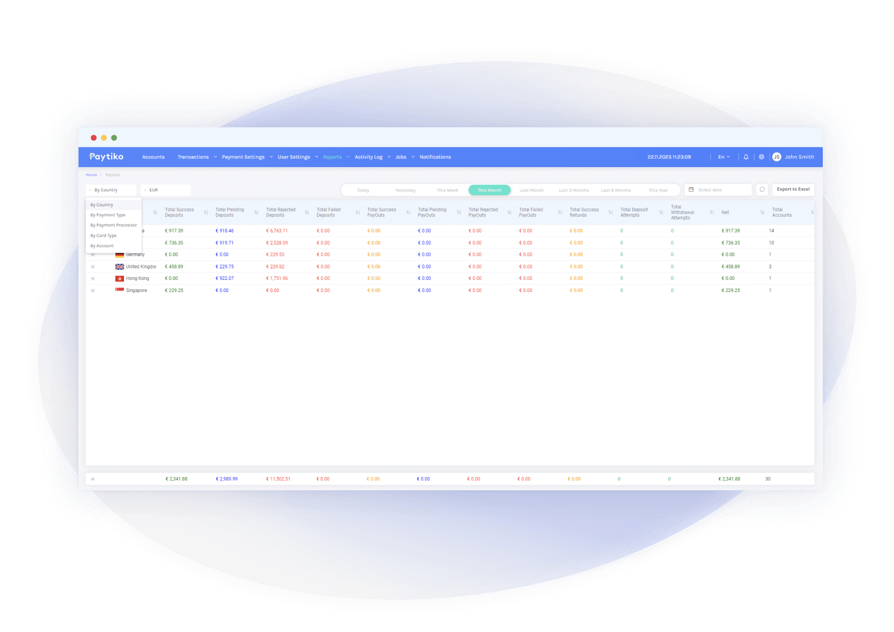Switch to the This Week range tab
Image resolution: width=894 pixels, height=632 pixels.
(x=447, y=190)
